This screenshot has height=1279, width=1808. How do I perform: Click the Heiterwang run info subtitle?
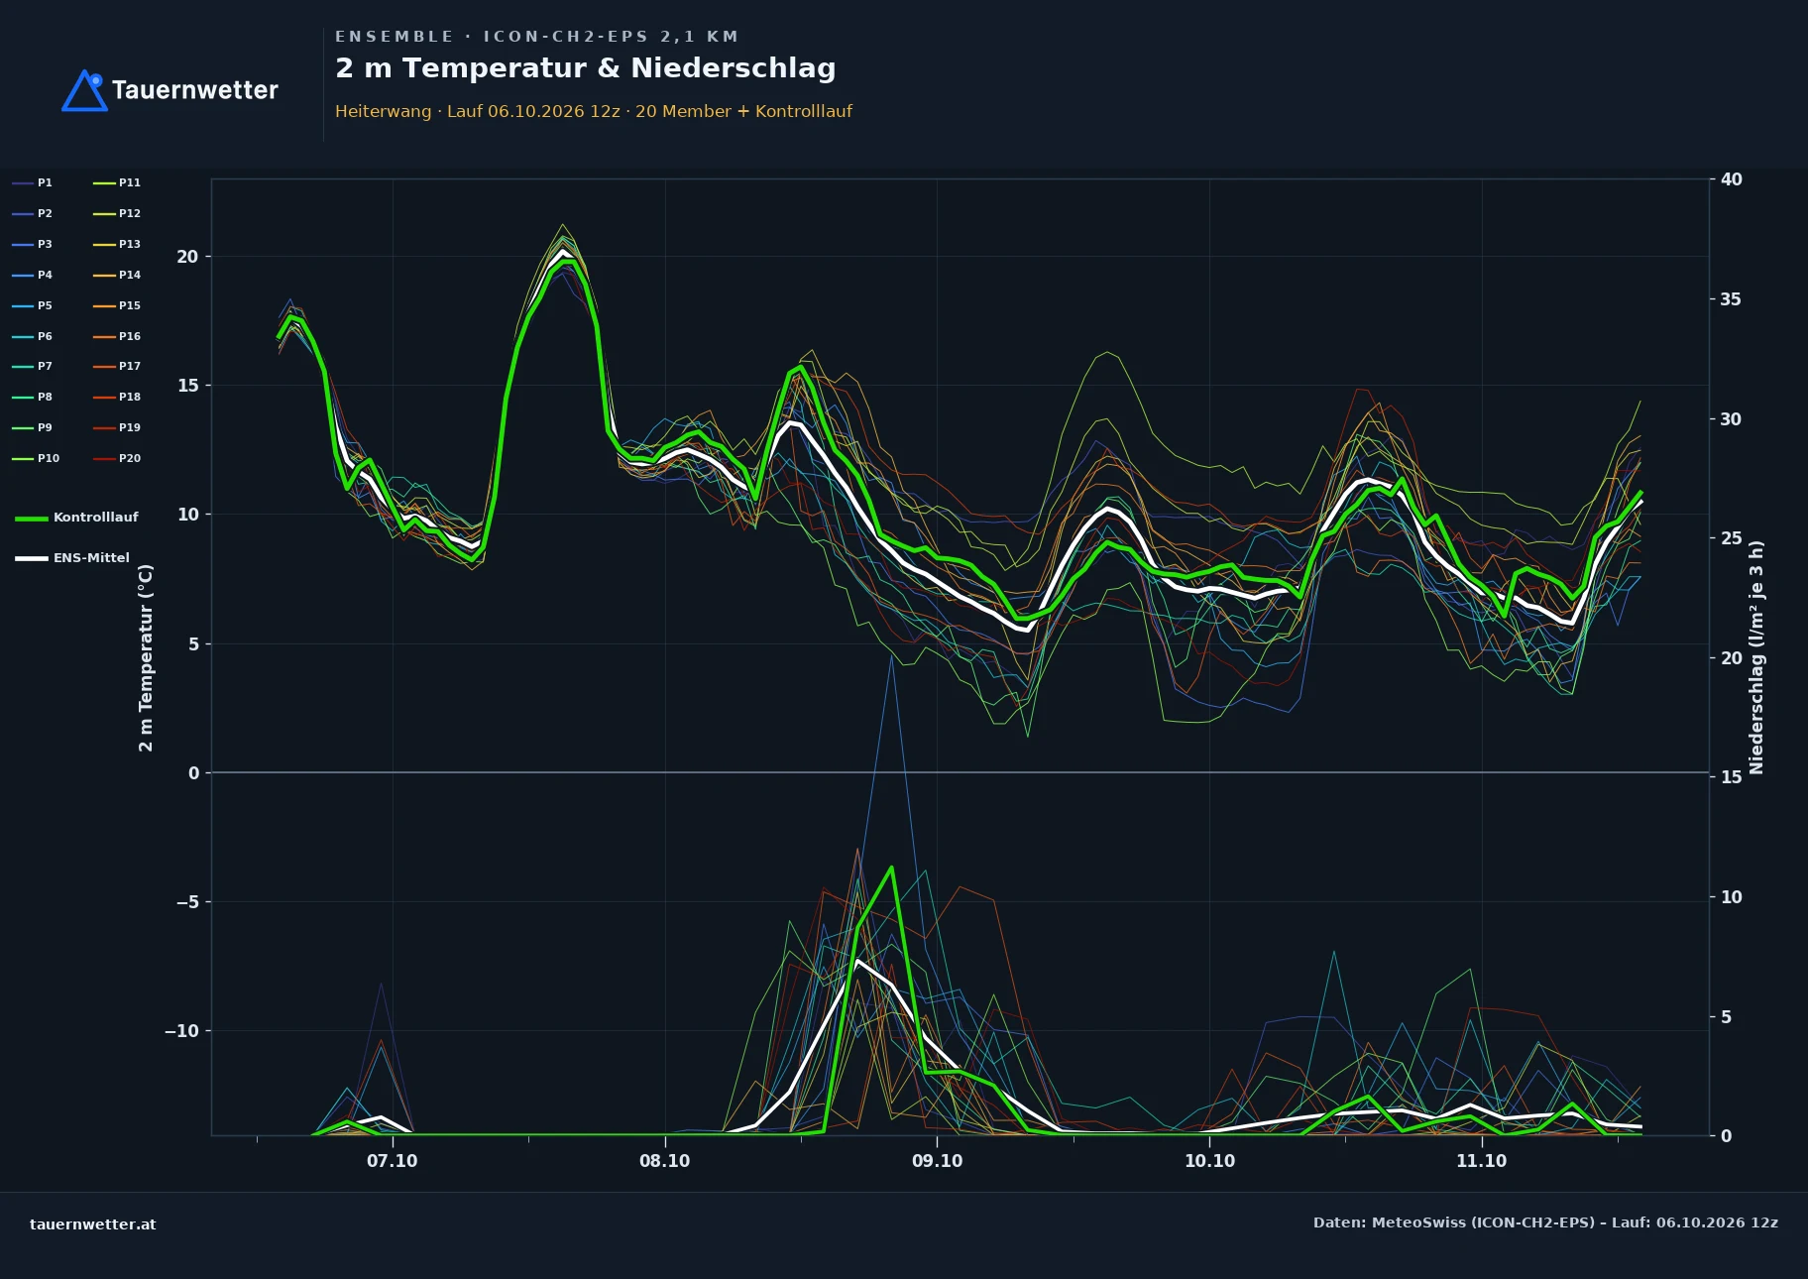593,111
